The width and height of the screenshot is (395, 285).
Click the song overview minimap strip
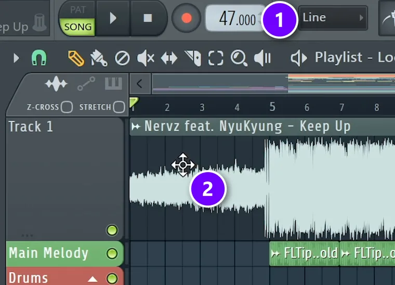273,83
